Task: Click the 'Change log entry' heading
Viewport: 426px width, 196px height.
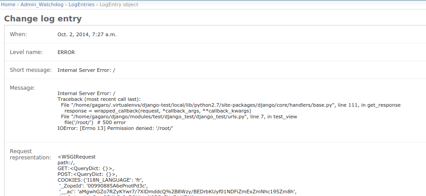Action: point(43,19)
